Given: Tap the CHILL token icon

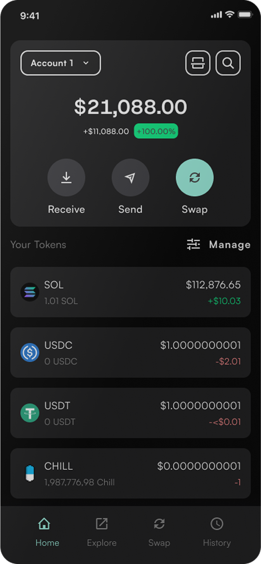Looking at the screenshot, I should pyautogui.click(x=30, y=473).
